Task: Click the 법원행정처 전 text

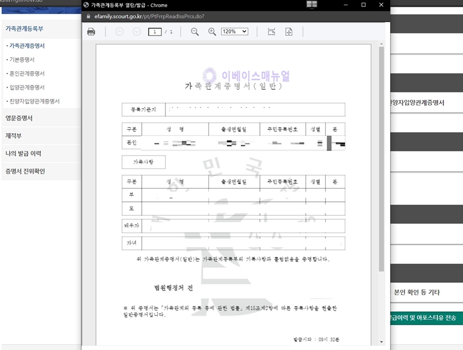Action: point(174,288)
